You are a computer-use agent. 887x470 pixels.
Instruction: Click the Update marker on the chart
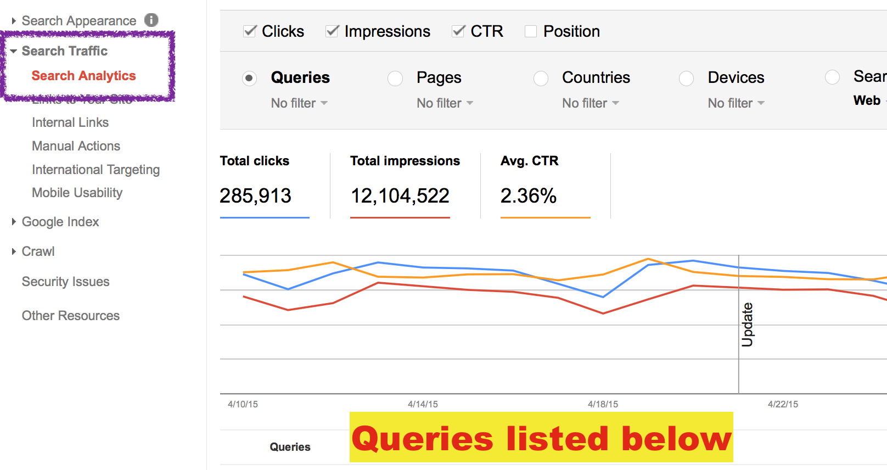click(747, 324)
